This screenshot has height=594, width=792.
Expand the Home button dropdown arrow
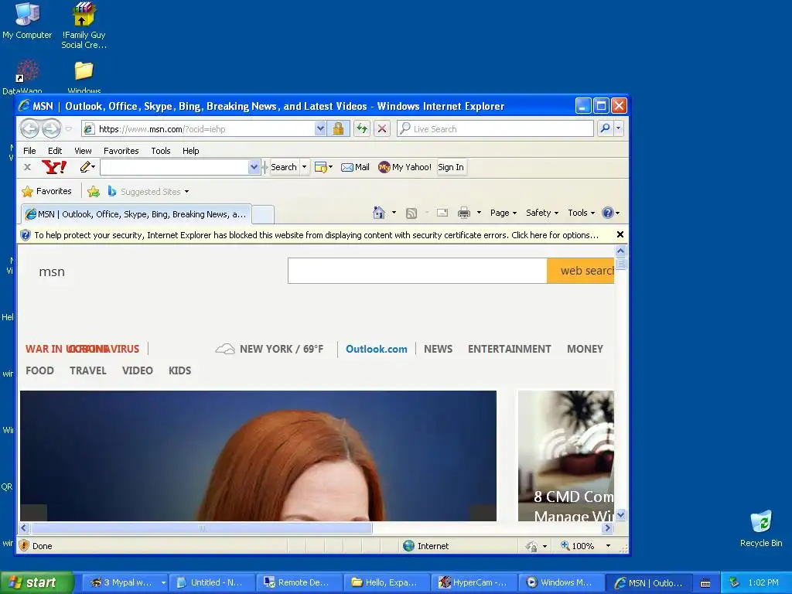pos(394,213)
